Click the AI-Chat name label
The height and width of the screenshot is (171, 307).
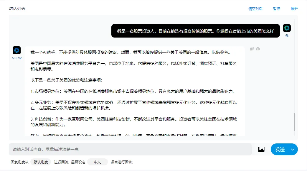[17, 58]
